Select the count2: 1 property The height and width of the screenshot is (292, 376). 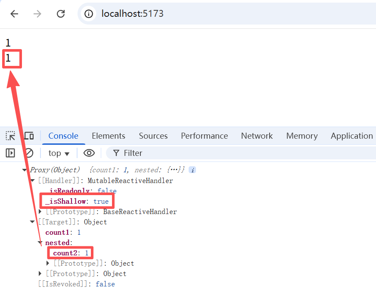(71, 253)
